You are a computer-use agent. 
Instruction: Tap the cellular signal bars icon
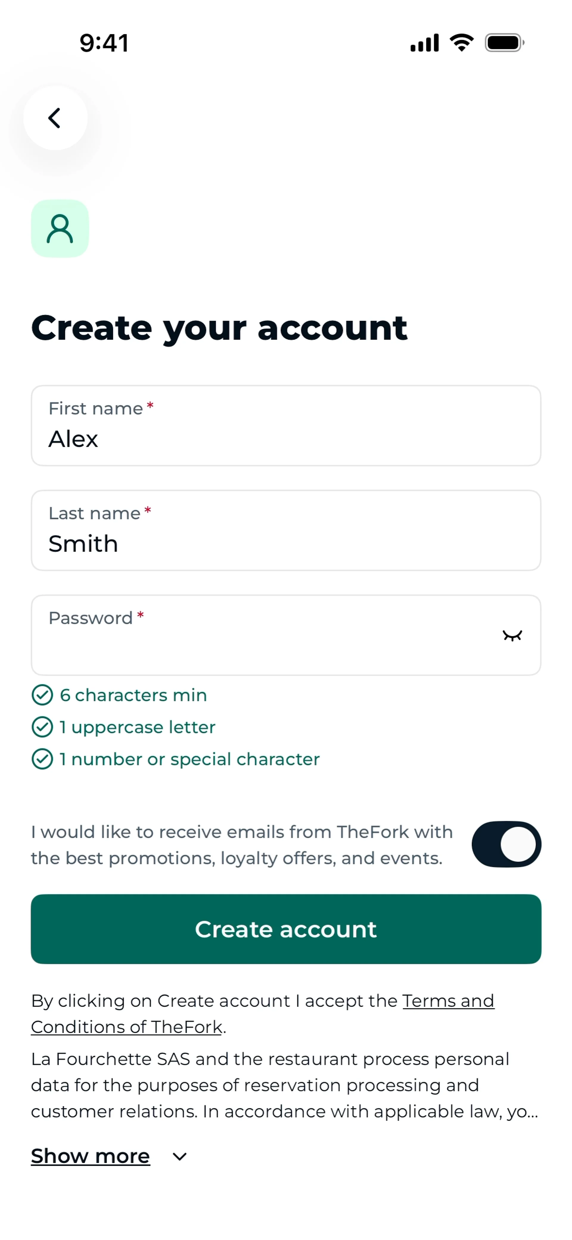pos(424,43)
